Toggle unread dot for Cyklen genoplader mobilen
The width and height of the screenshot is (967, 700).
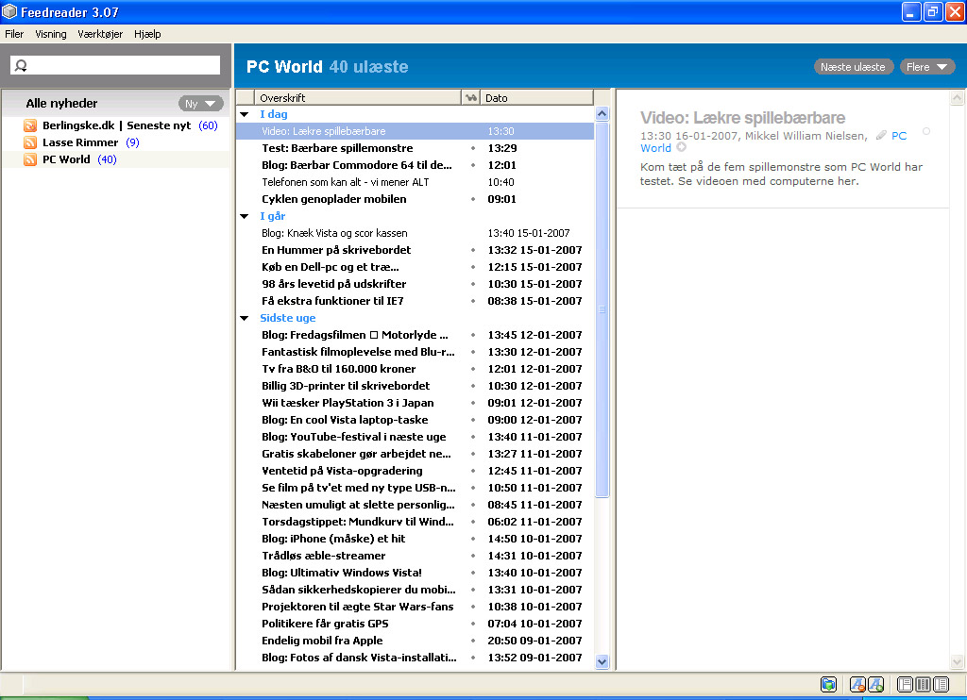tap(473, 199)
